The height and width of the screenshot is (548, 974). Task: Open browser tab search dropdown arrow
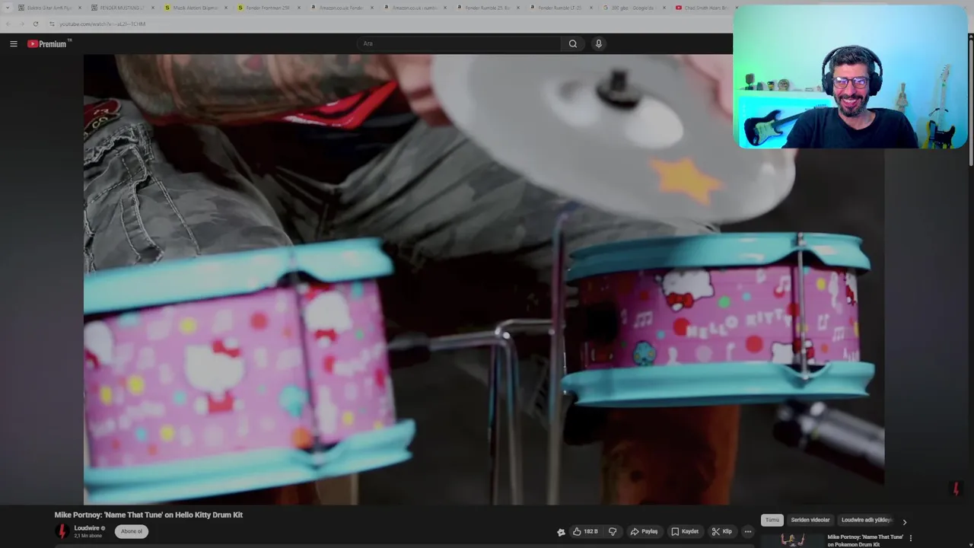click(x=8, y=8)
